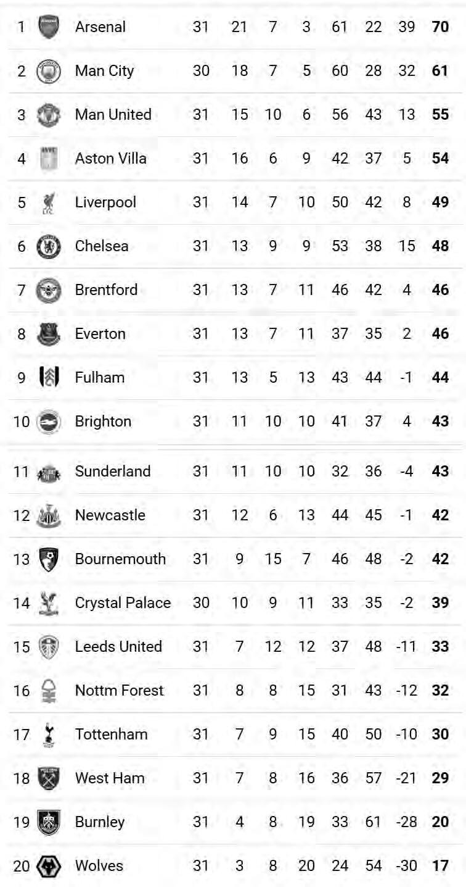Click the Arsenal club crest

(x=48, y=27)
